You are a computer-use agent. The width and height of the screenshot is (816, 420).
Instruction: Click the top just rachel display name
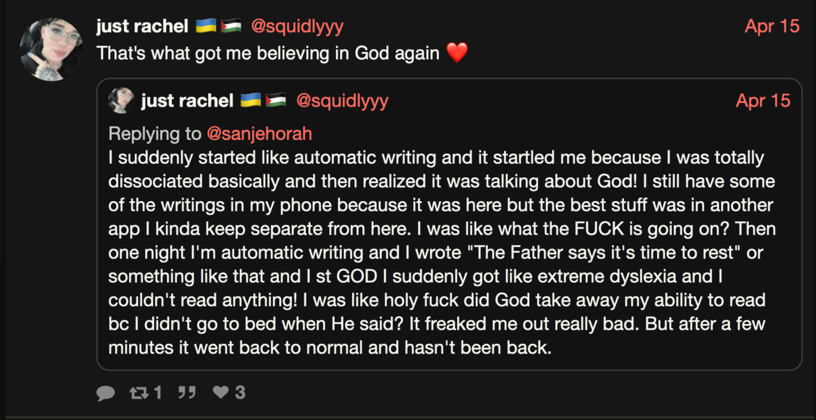[x=142, y=26]
